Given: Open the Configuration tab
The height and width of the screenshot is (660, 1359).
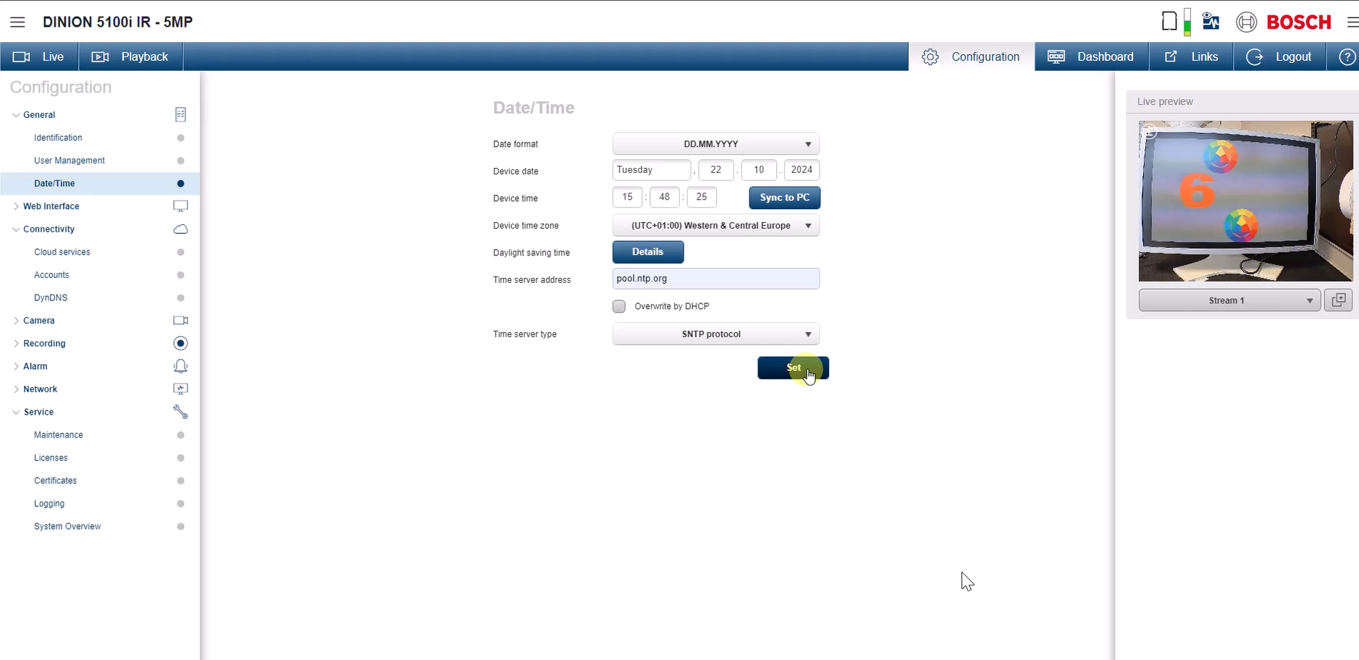Looking at the screenshot, I should pos(972,56).
